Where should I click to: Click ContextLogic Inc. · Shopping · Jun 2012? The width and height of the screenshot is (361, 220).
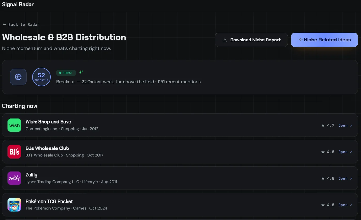62,129
